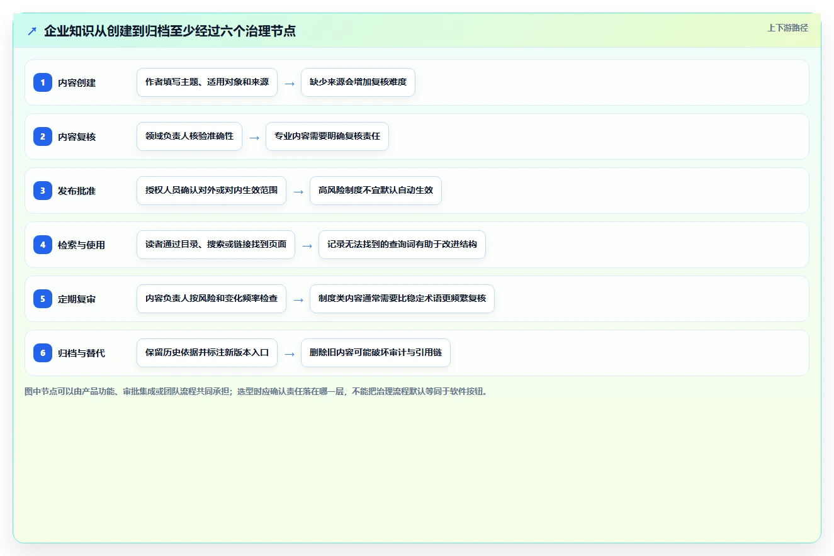Open the 读者通过目录、搜索或链接找到页面 box
Image resolution: width=834 pixels, height=556 pixels.
[216, 245]
